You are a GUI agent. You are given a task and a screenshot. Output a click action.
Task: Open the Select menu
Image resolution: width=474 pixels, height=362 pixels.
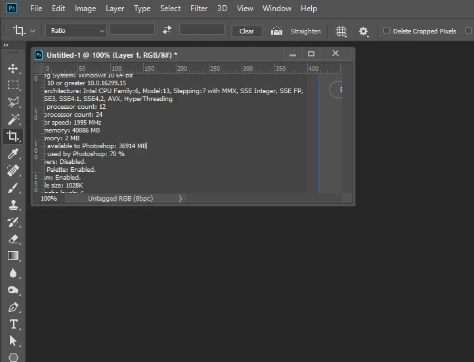coord(170,9)
